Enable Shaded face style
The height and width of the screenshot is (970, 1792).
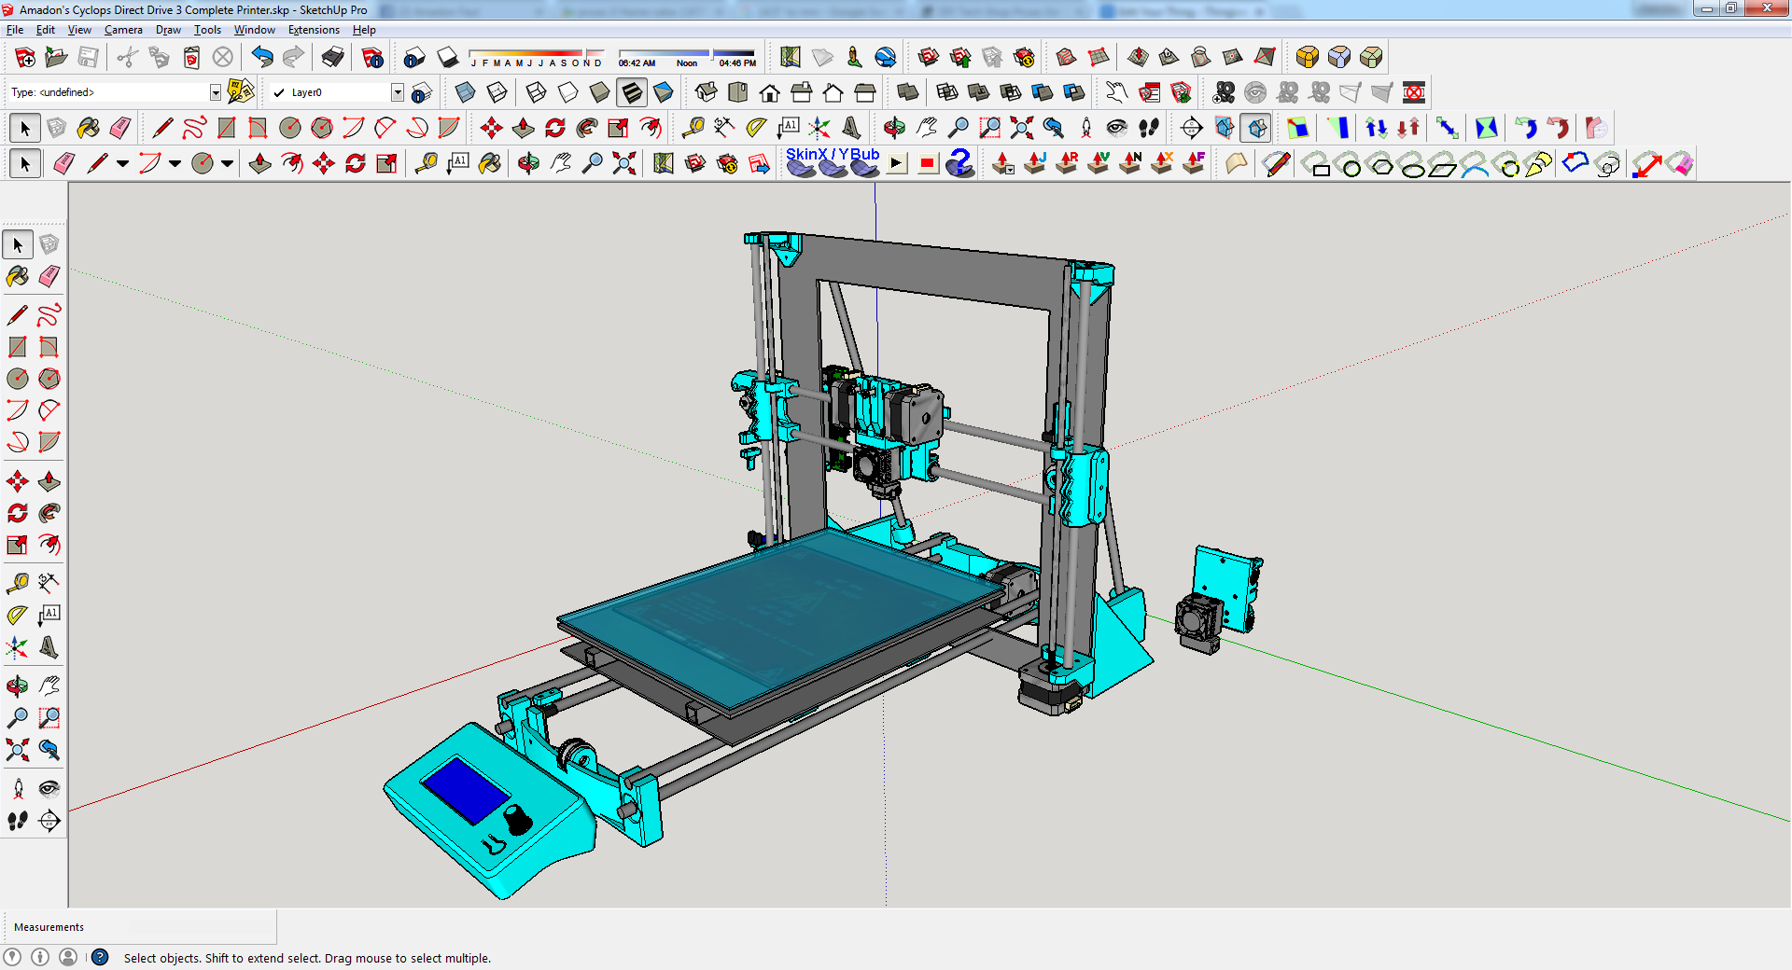(x=600, y=92)
